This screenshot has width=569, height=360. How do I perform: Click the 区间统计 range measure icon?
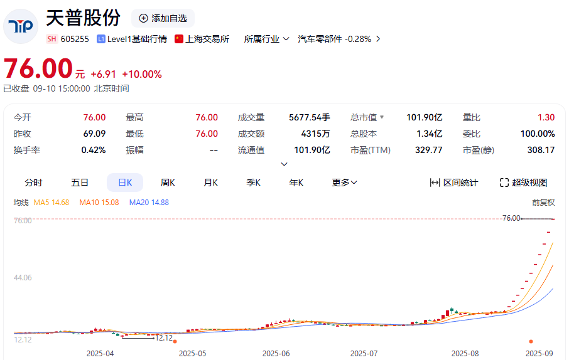pyautogui.click(x=435, y=183)
